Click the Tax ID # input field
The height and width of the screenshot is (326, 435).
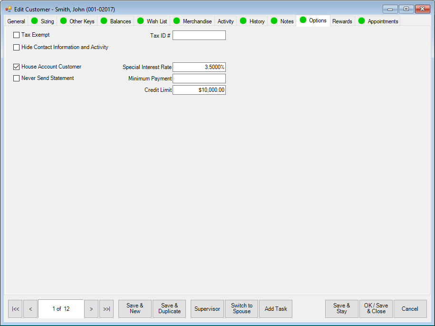click(199, 35)
